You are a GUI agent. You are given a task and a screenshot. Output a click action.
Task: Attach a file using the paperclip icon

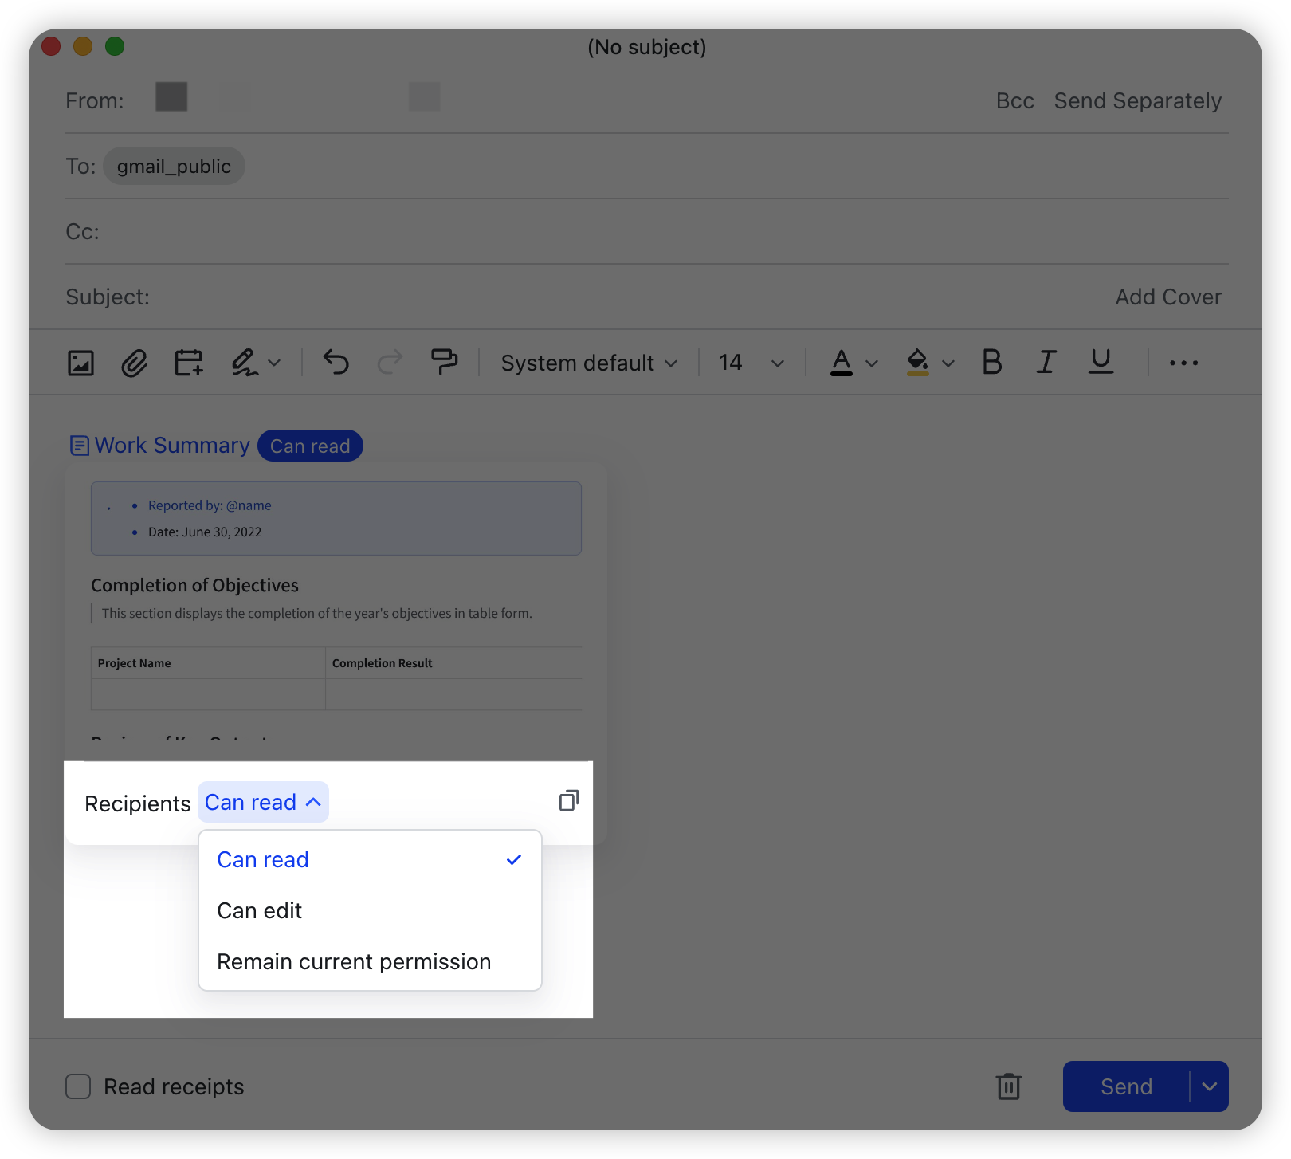click(134, 363)
